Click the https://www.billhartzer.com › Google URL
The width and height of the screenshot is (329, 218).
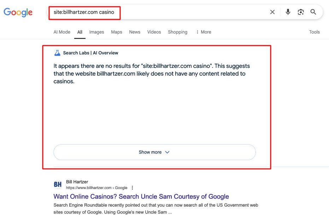coord(97,188)
